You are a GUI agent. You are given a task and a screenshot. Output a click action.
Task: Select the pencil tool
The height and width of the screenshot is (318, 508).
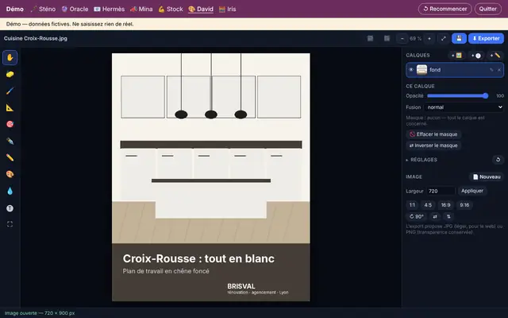[x=10, y=157]
